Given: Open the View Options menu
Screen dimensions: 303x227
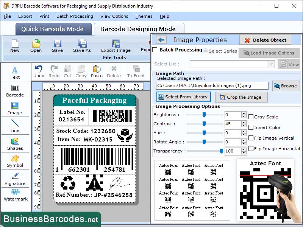Looking at the screenshot, I should [x=114, y=16].
